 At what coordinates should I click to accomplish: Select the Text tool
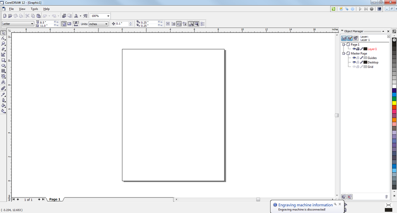point(3,82)
